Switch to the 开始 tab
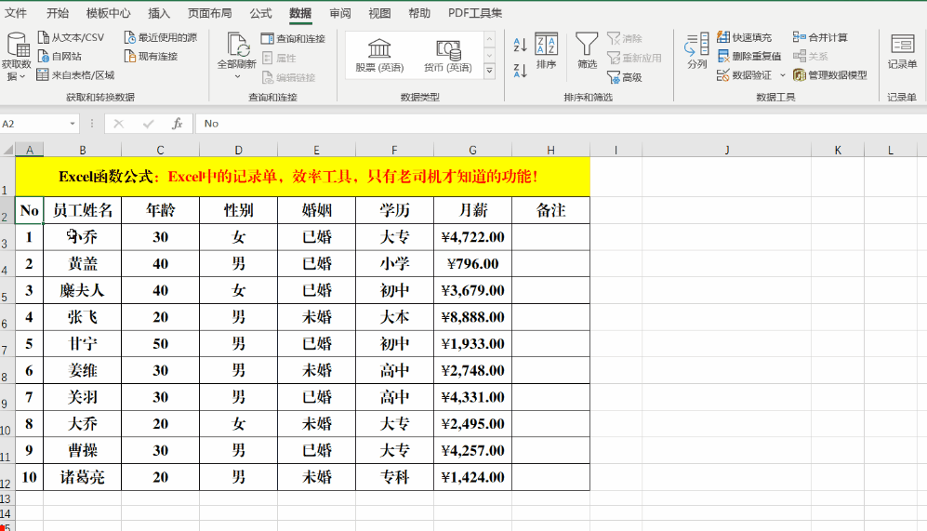The width and height of the screenshot is (927, 531). 58,13
